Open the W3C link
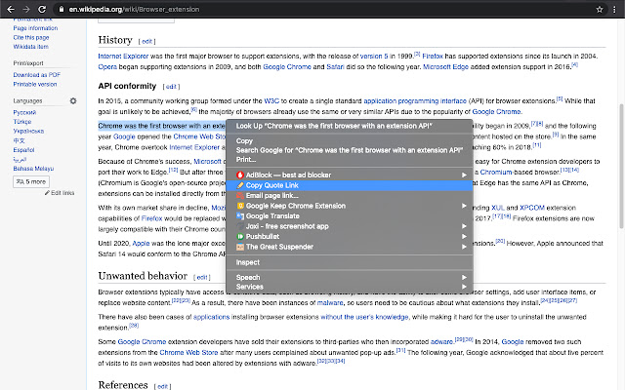This screenshot has height=390, width=625. (271, 101)
